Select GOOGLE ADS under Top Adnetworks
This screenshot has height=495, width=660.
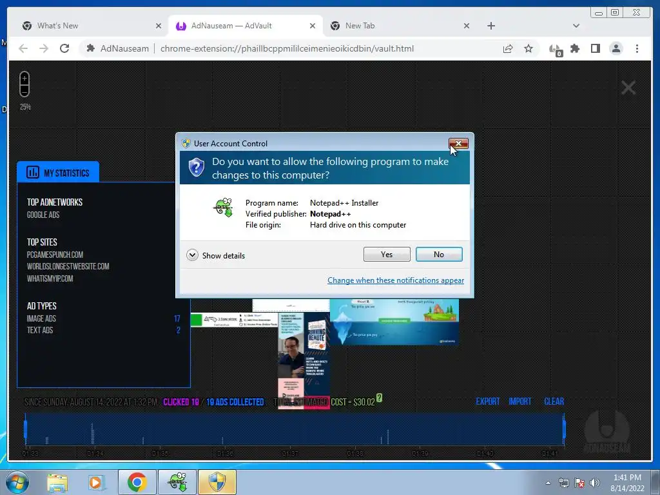click(x=43, y=215)
